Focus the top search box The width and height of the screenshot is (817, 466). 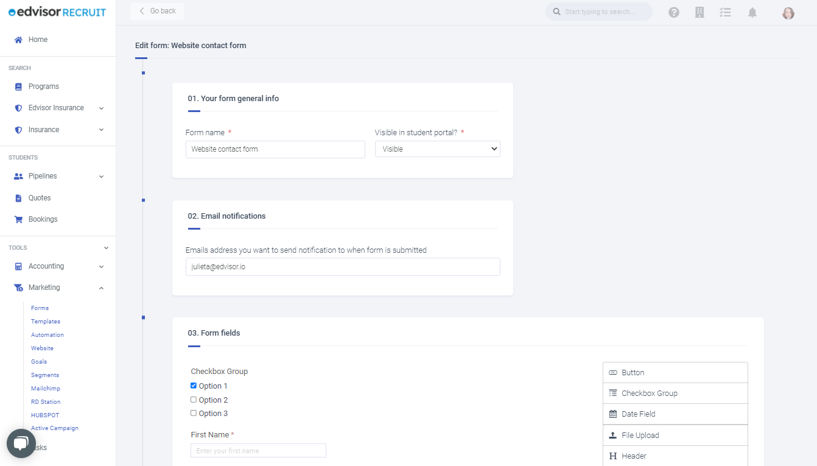click(599, 12)
